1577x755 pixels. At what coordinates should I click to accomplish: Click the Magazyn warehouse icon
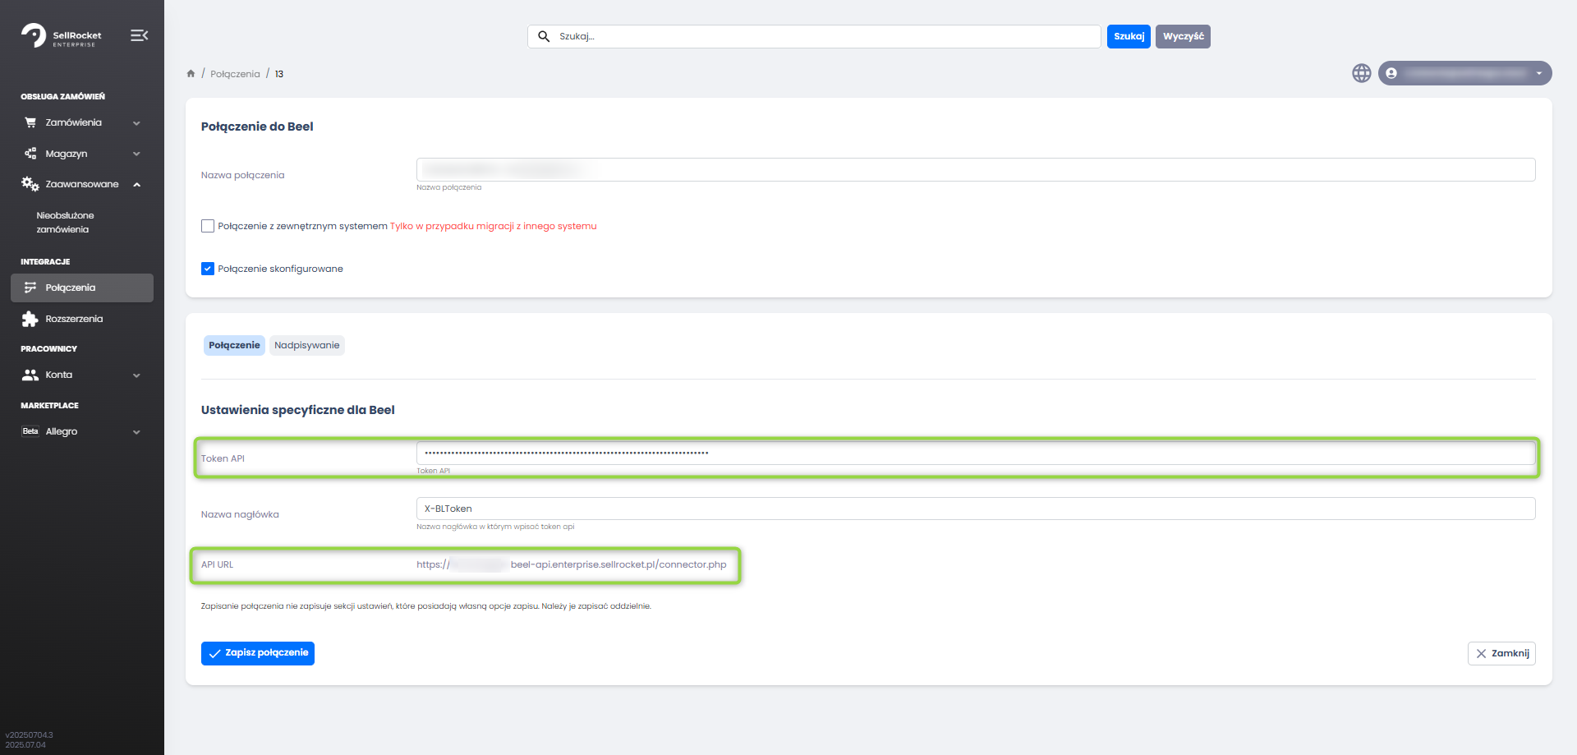[x=30, y=154]
